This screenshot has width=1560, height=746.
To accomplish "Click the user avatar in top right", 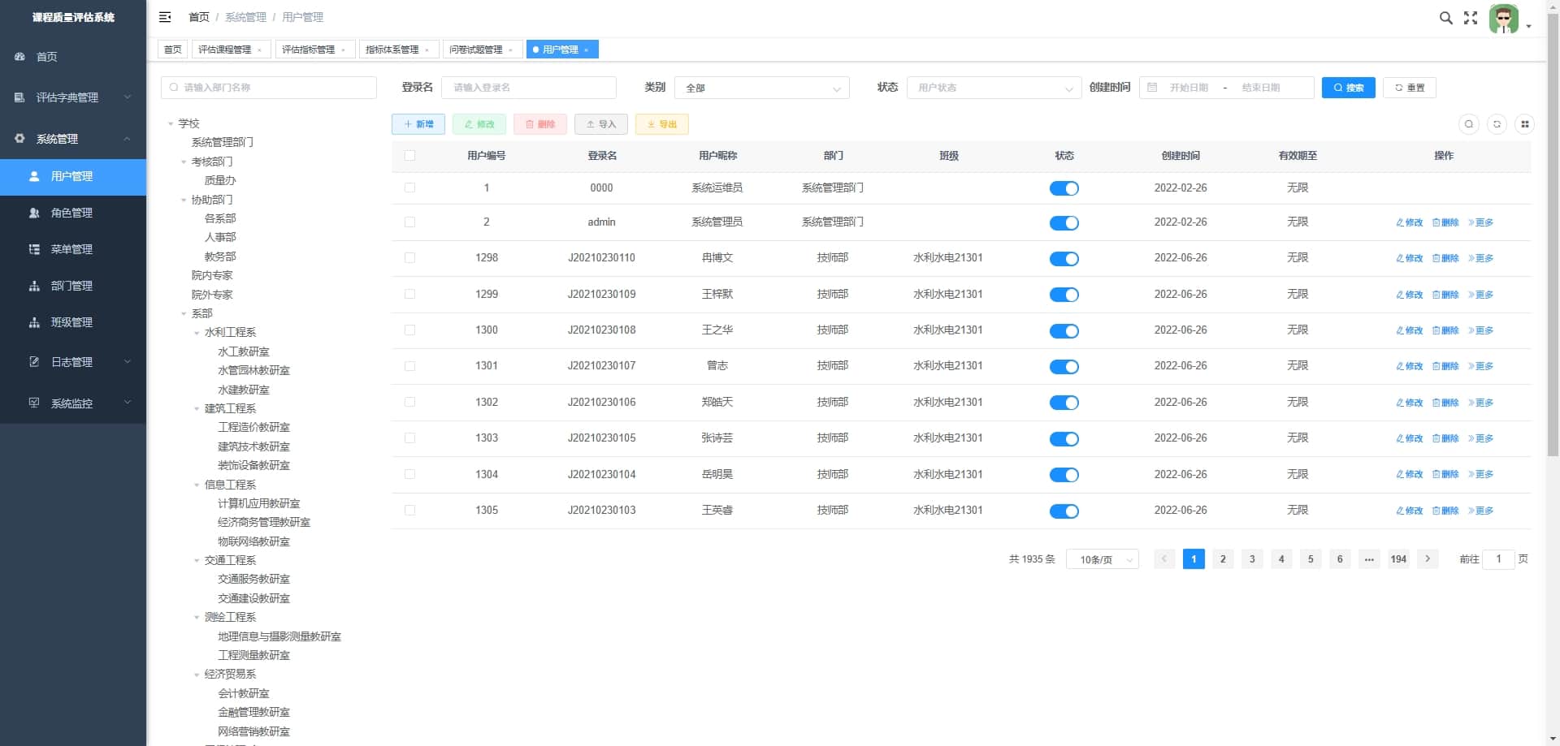I will tap(1503, 19).
